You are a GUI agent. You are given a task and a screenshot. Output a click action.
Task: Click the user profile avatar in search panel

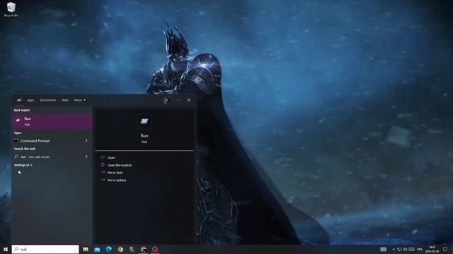[x=167, y=100]
